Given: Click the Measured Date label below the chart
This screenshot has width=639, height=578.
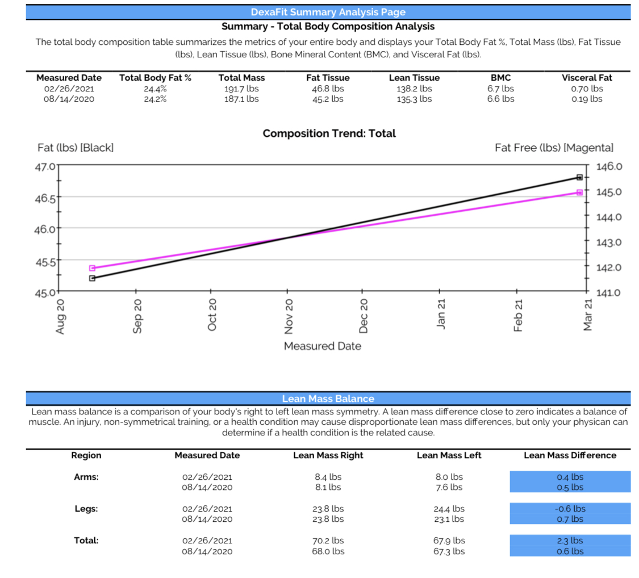Looking at the screenshot, I should pos(323,346).
